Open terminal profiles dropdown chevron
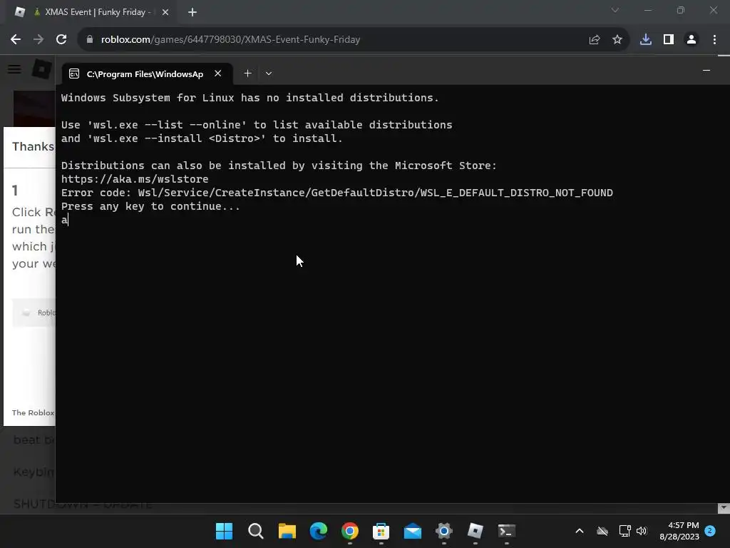The height and width of the screenshot is (548, 730). pos(269,73)
